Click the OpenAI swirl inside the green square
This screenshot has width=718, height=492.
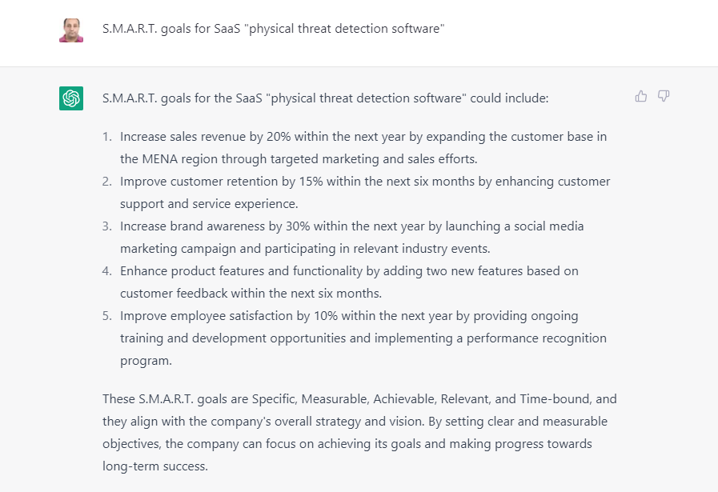coord(71,98)
